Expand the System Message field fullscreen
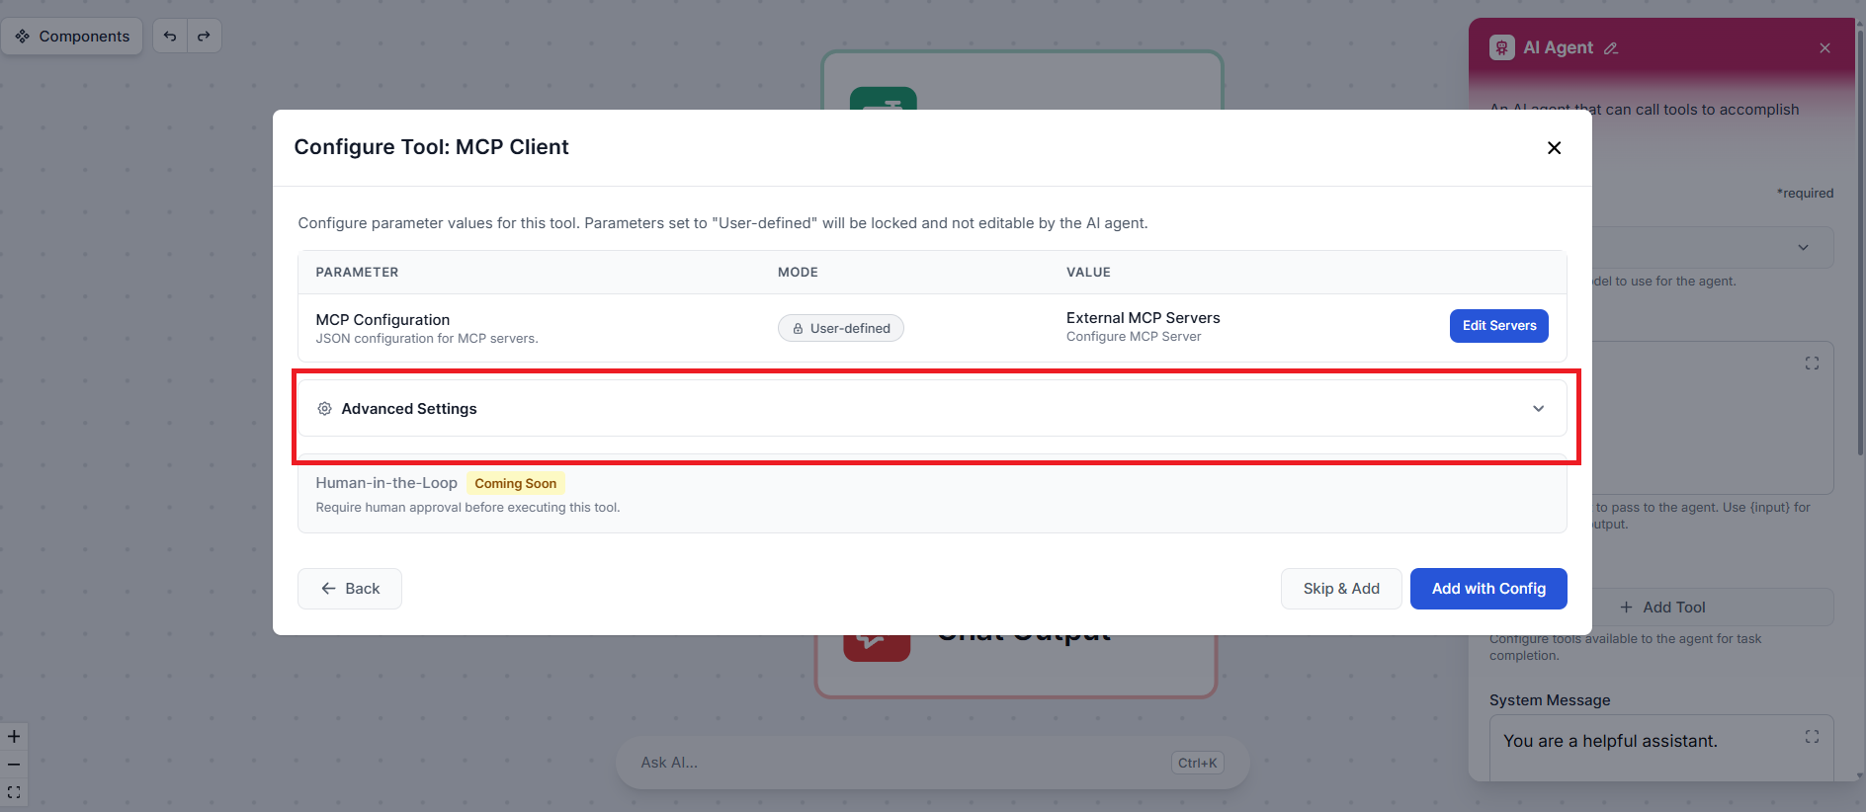 coord(1812,737)
